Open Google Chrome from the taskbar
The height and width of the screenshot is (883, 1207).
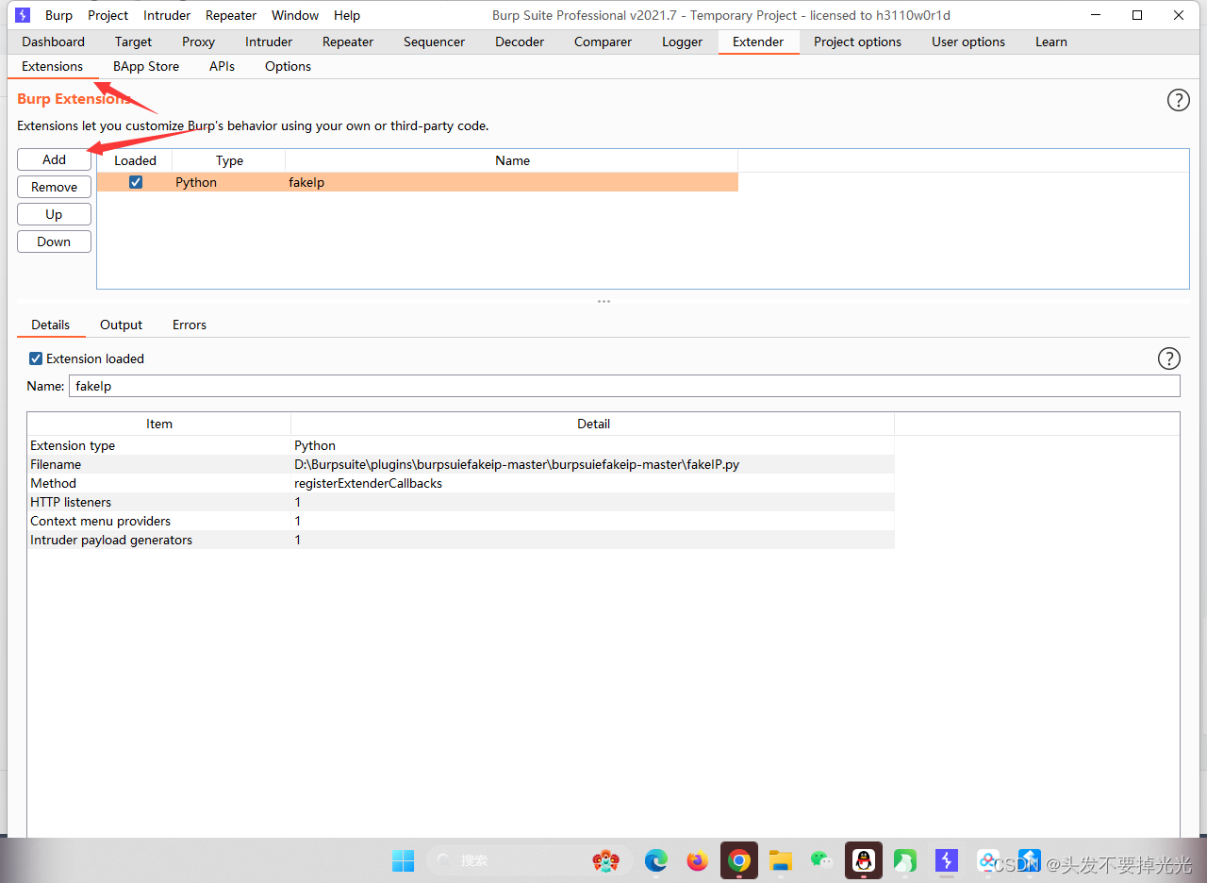(x=738, y=860)
